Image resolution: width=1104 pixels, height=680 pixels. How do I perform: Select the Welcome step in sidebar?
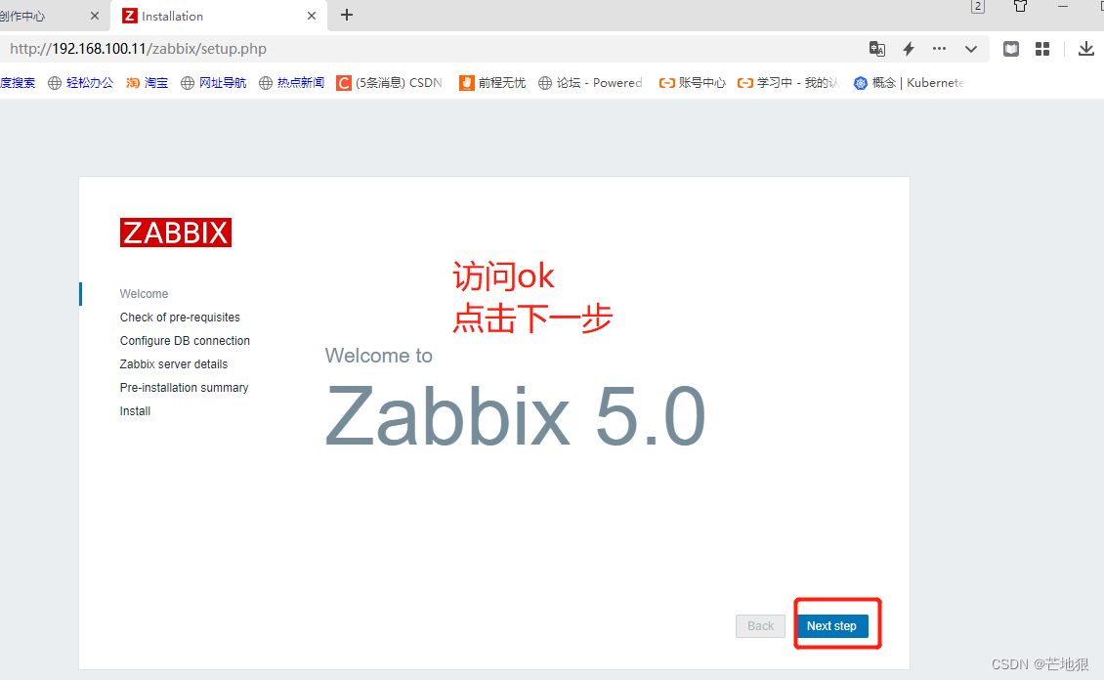(x=144, y=293)
